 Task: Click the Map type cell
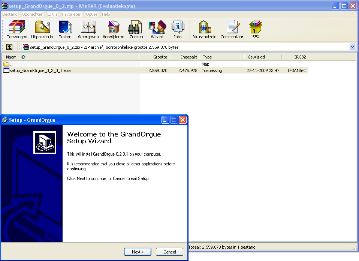[205, 64]
